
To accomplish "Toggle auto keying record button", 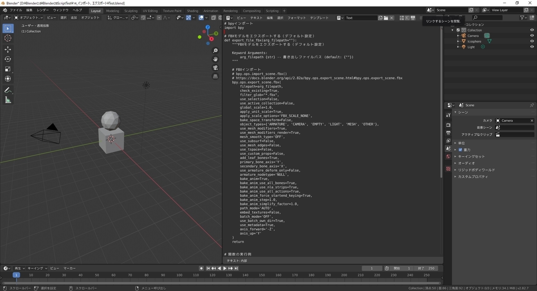I will point(201,268).
